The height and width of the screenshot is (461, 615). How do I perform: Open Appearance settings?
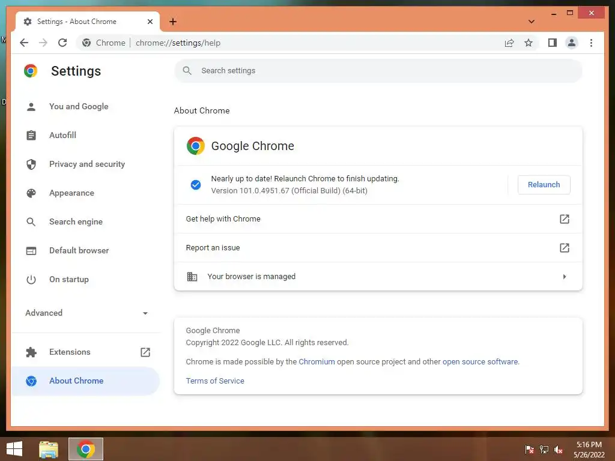pyautogui.click(x=85, y=193)
